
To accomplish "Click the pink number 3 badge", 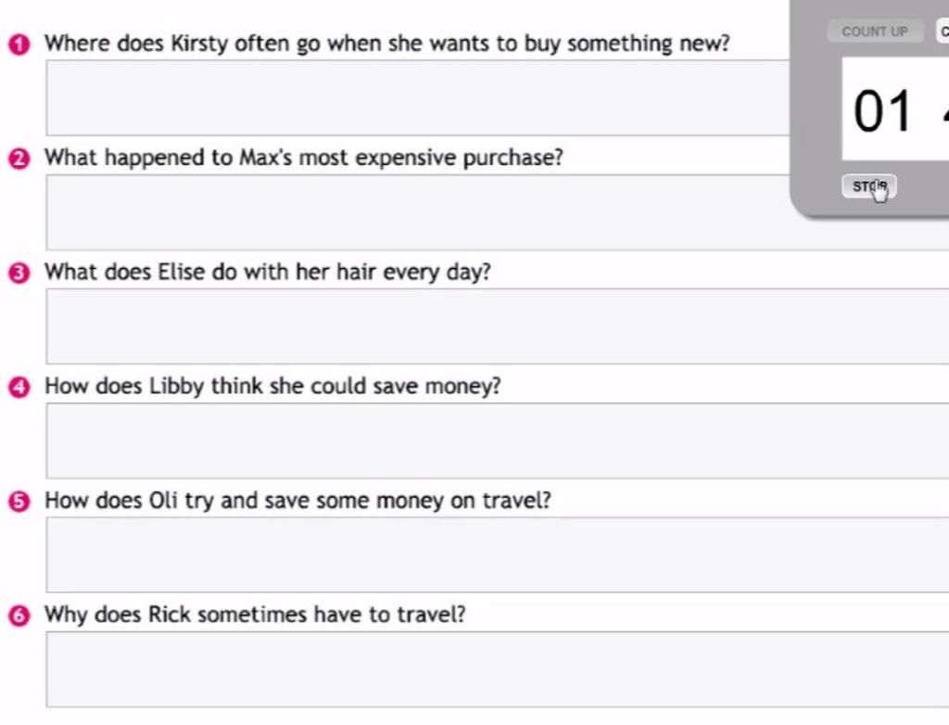I will (19, 273).
